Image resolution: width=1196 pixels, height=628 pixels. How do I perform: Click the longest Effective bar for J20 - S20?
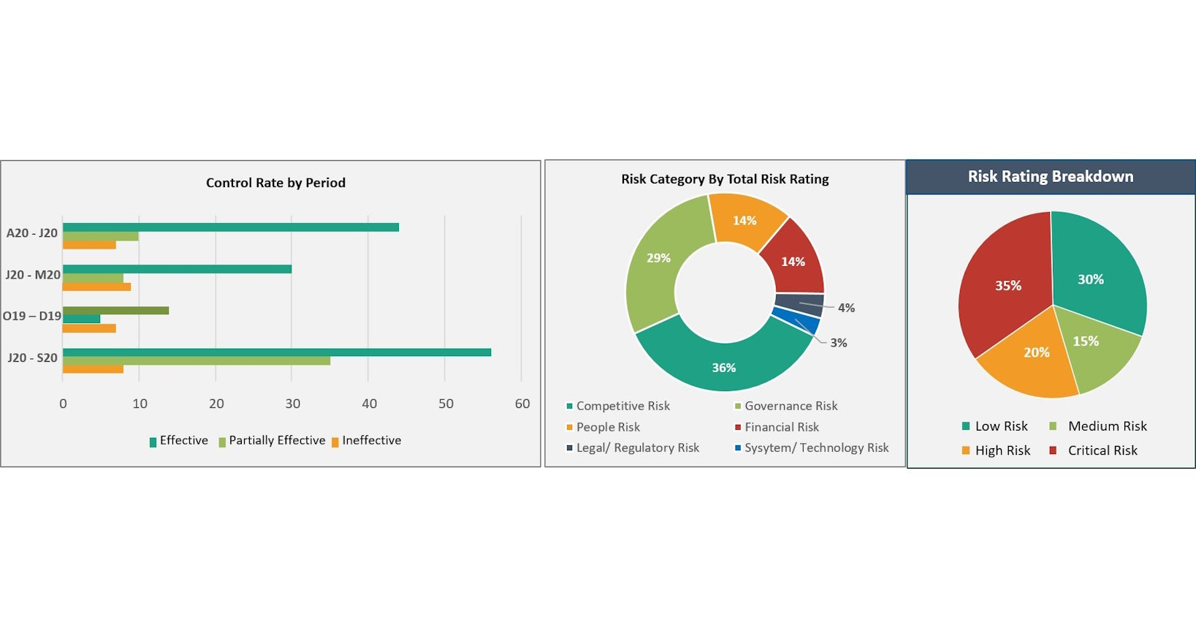[x=277, y=352]
